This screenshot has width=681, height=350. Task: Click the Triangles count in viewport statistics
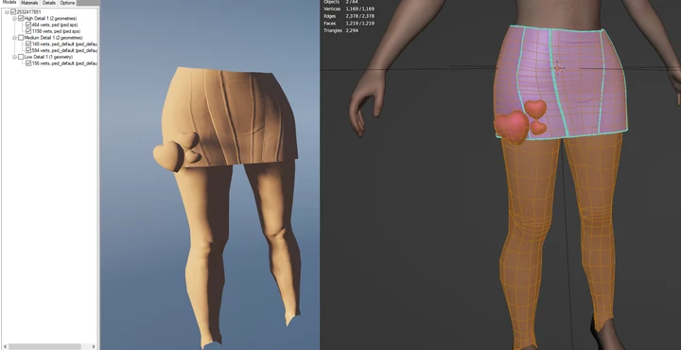point(352,30)
